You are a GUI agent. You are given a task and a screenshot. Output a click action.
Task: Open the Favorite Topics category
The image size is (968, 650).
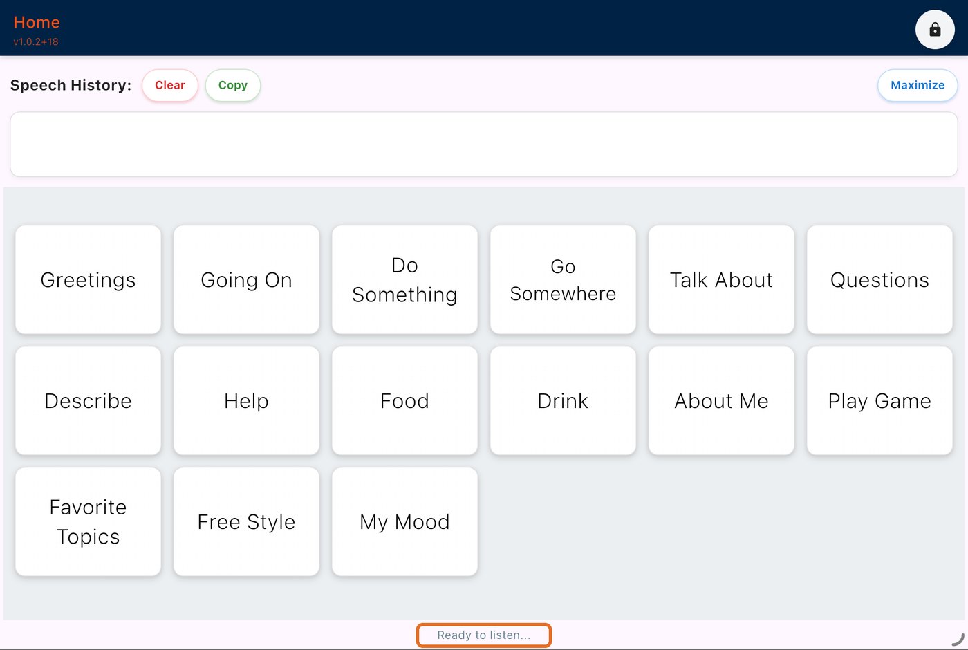(89, 521)
